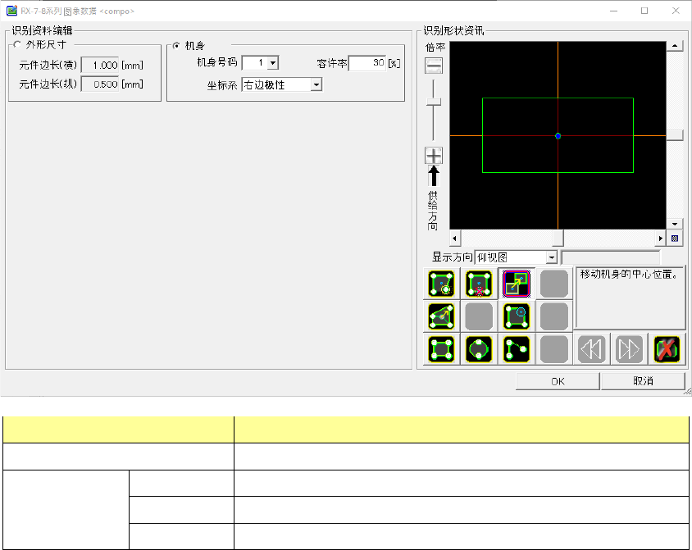Select the 外形尺寸 radio button
692x550 pixels.
[18, 44]
